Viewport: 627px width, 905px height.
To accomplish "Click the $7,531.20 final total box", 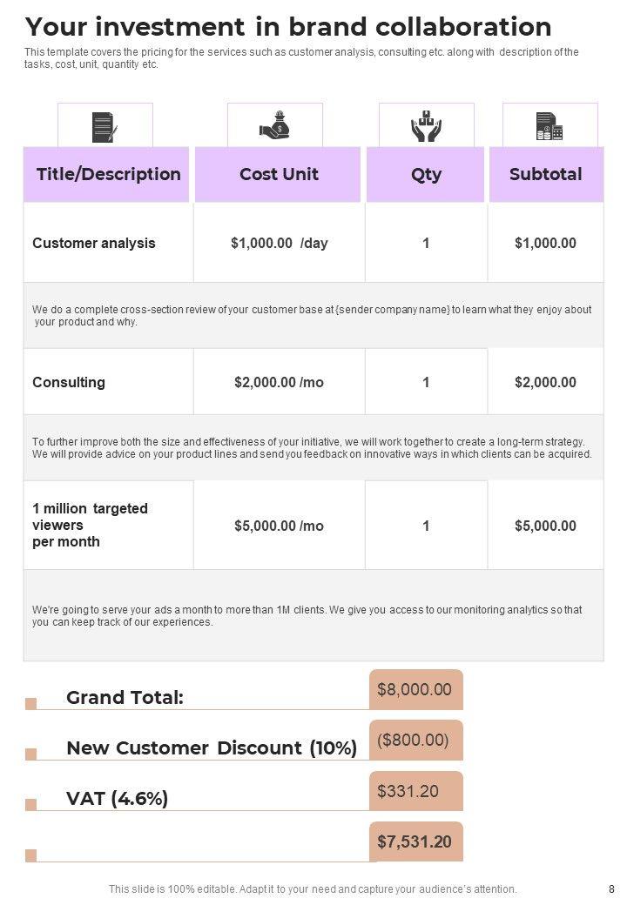I will (415, 841).
